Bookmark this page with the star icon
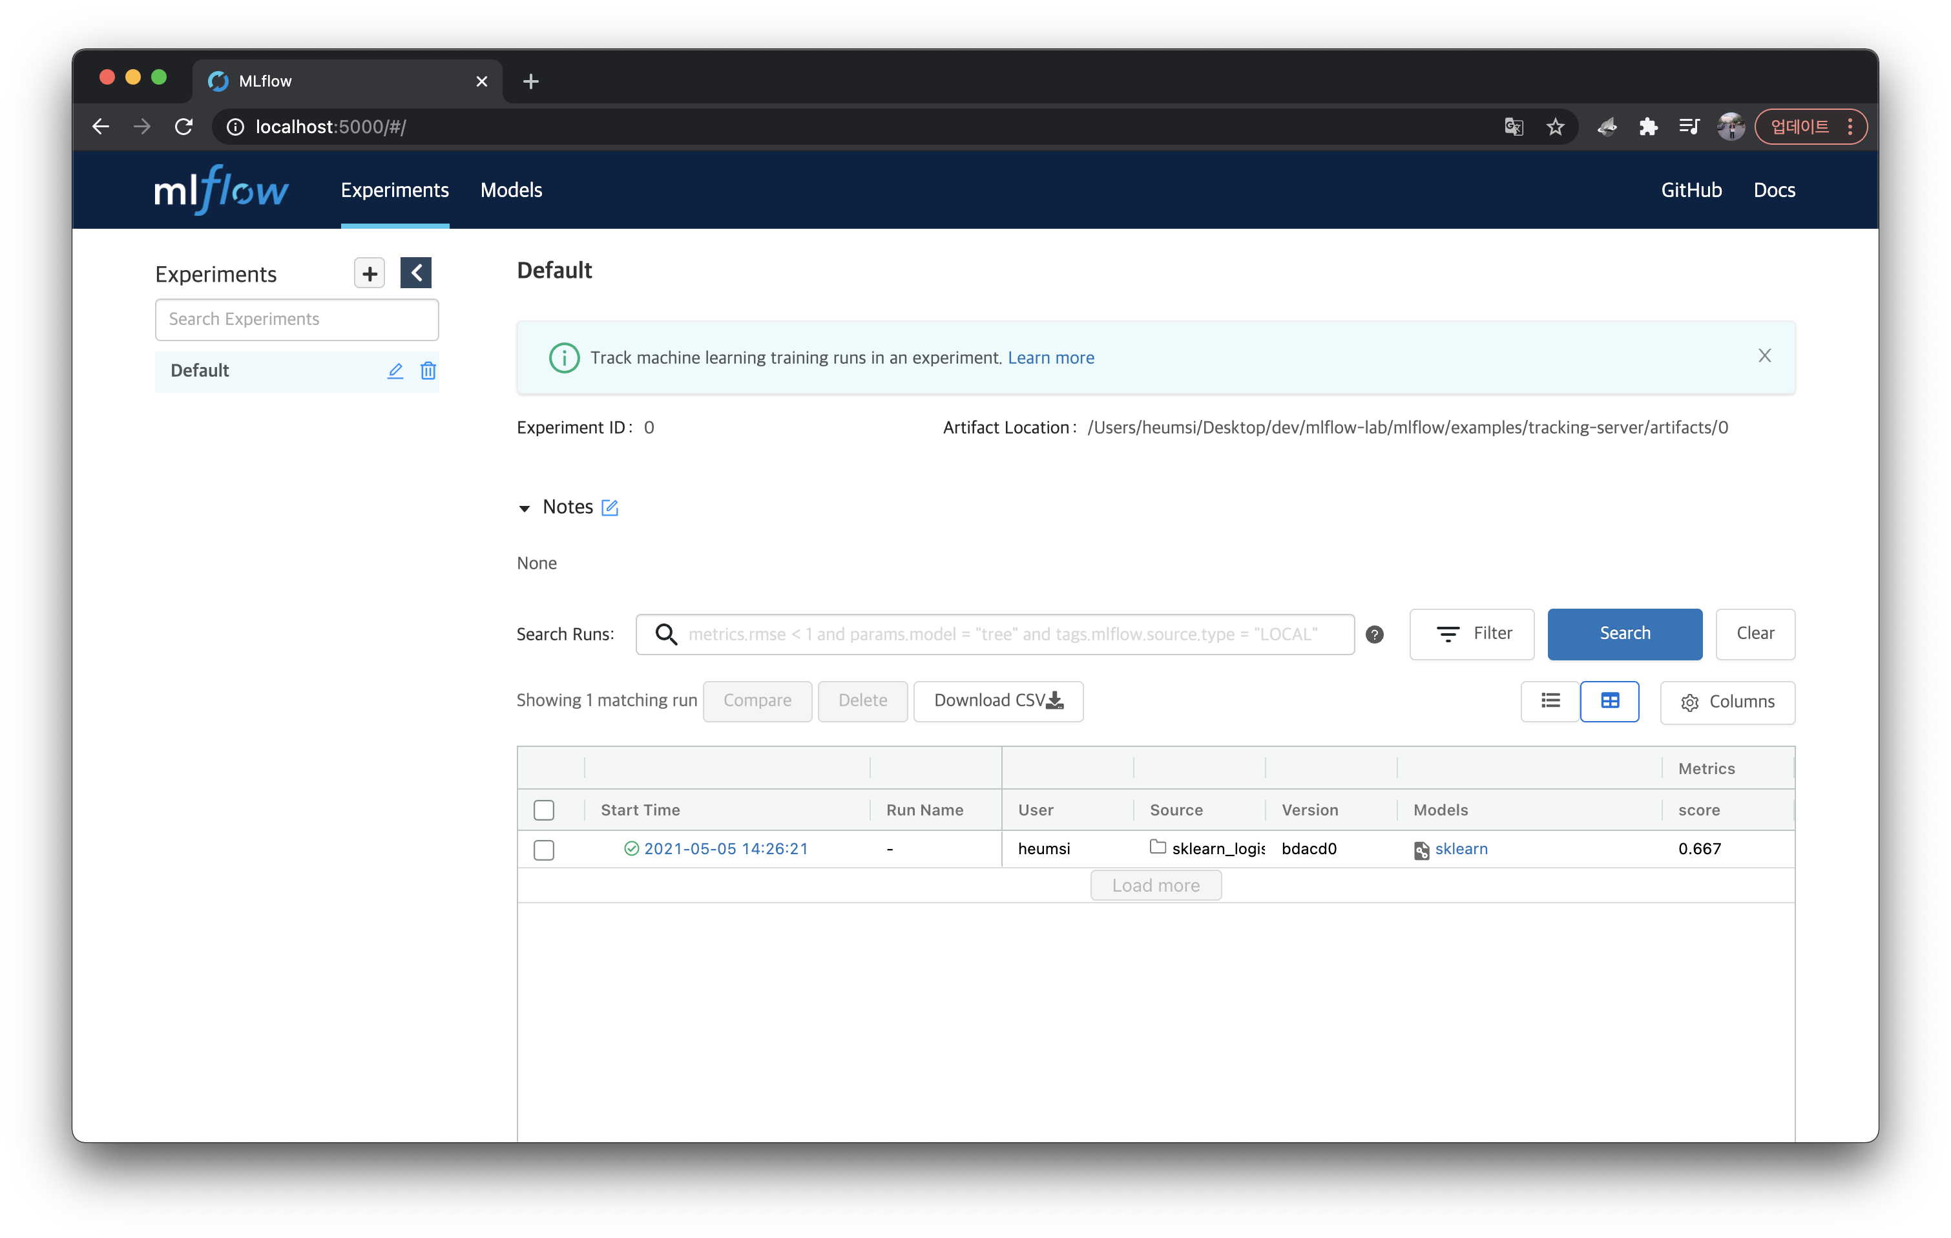Image resolution: width=1951 pixels, height=1238 pixels. [1554, 127]
